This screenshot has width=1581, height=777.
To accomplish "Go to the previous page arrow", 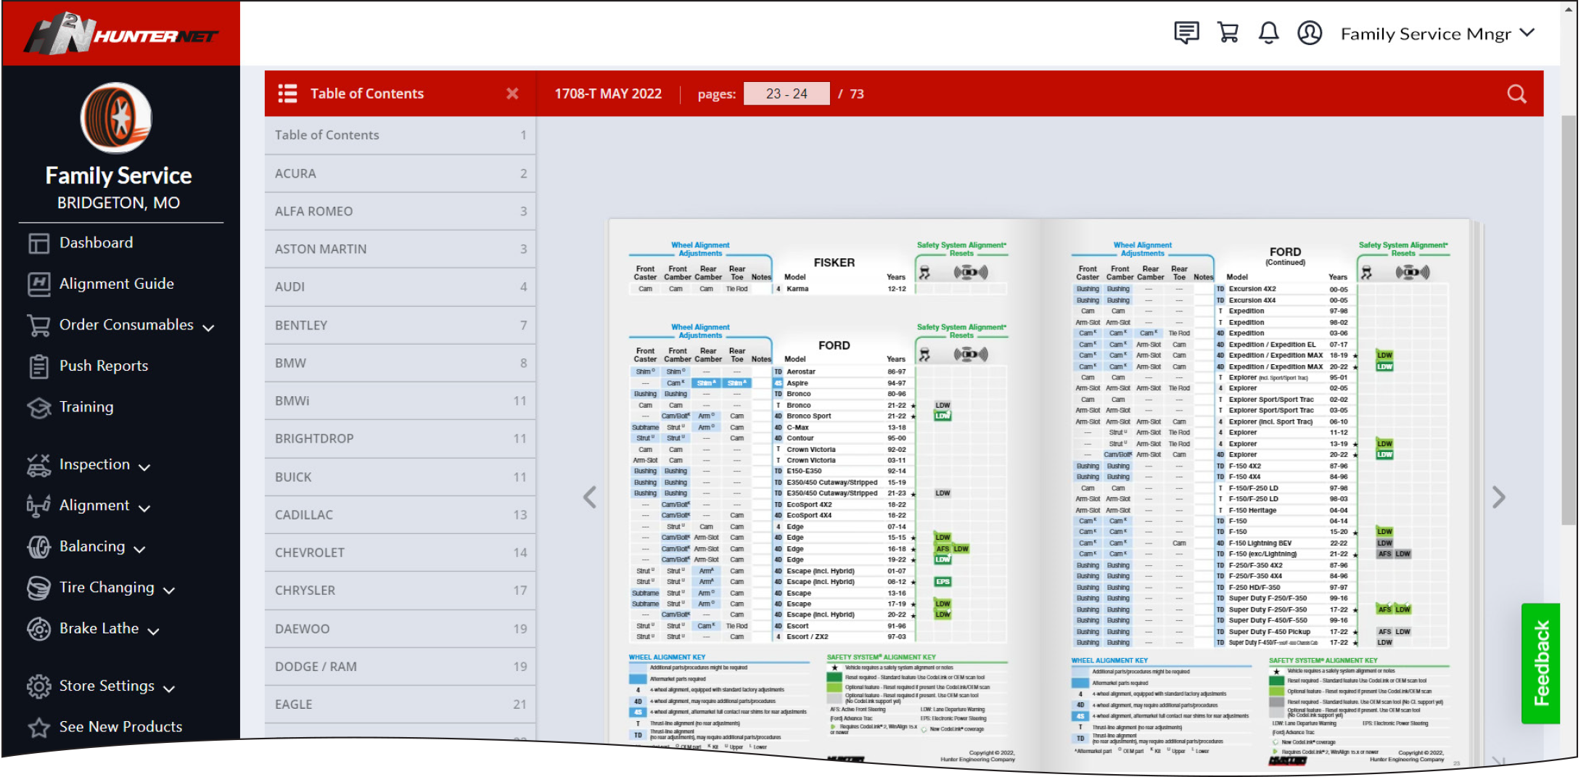I will (590, 497).
